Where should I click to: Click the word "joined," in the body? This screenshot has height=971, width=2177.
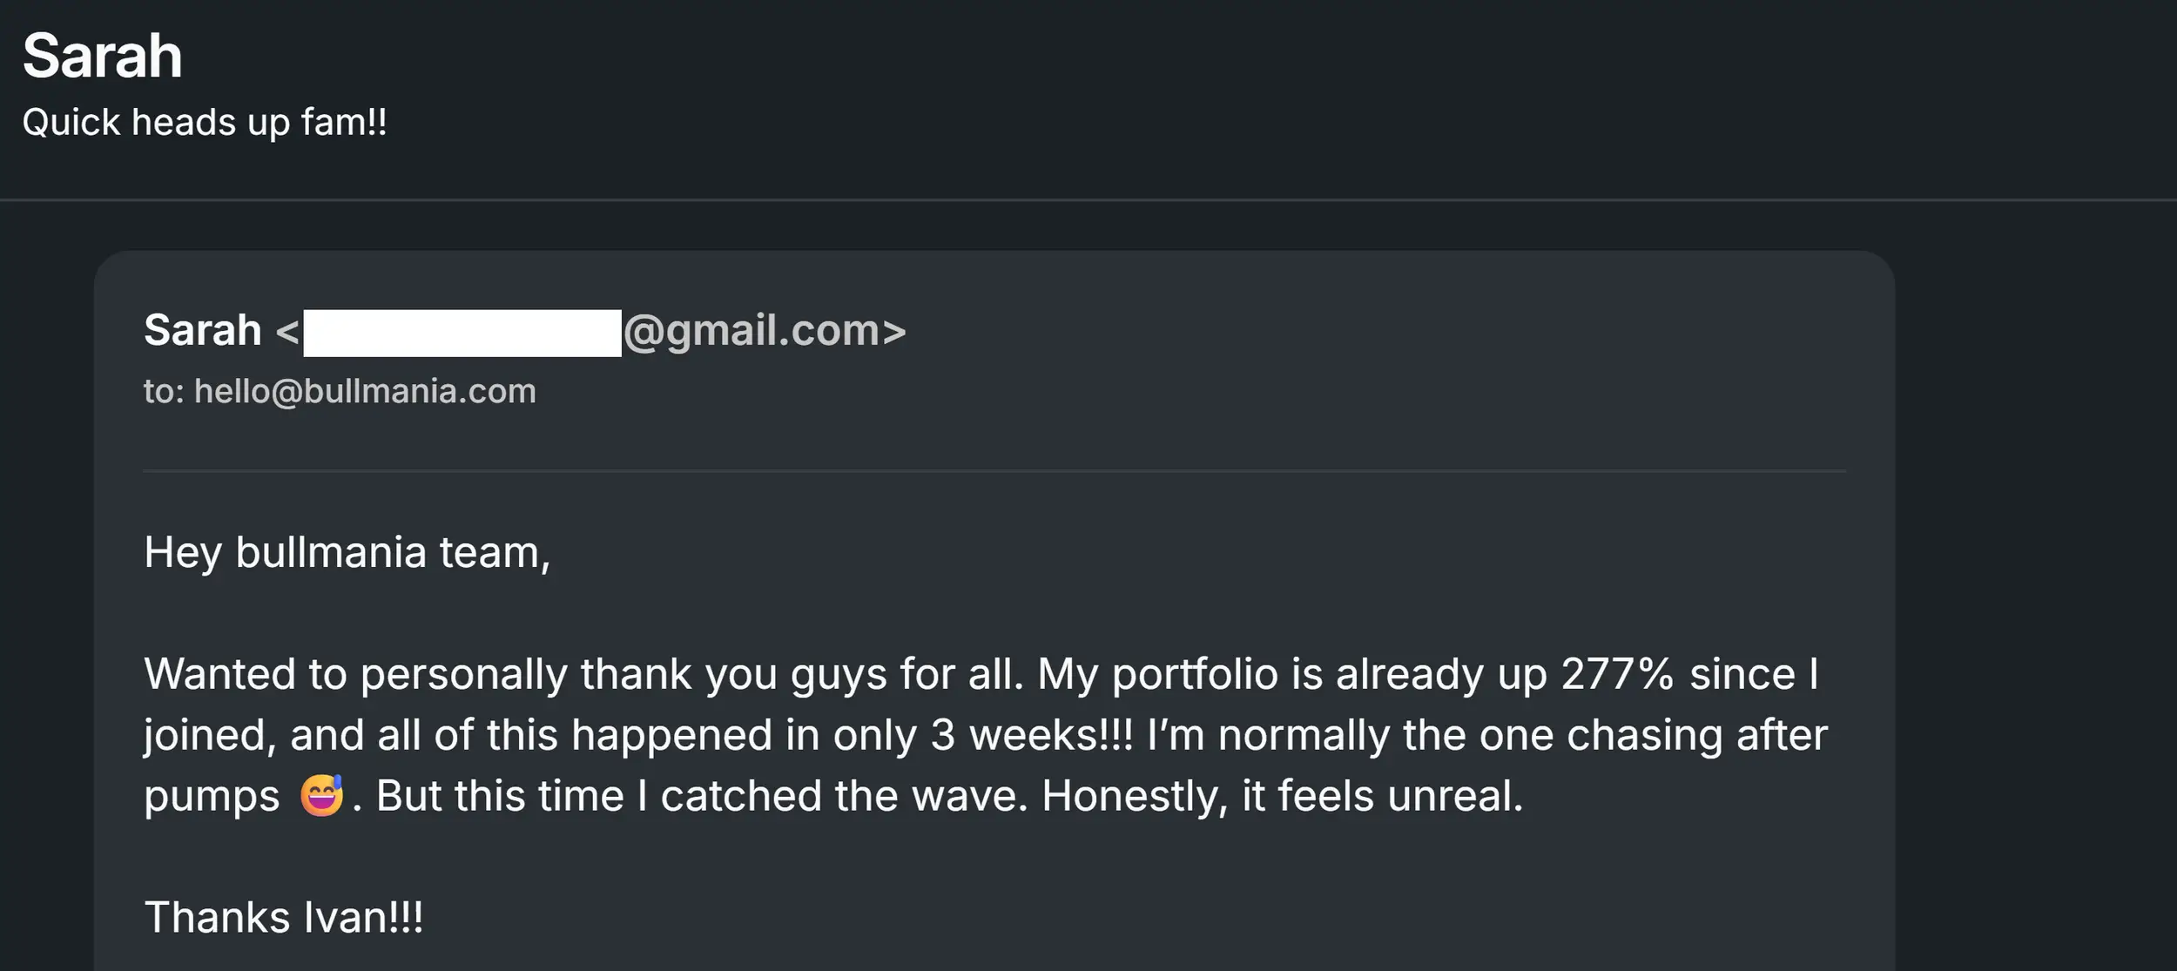(210, 735)
